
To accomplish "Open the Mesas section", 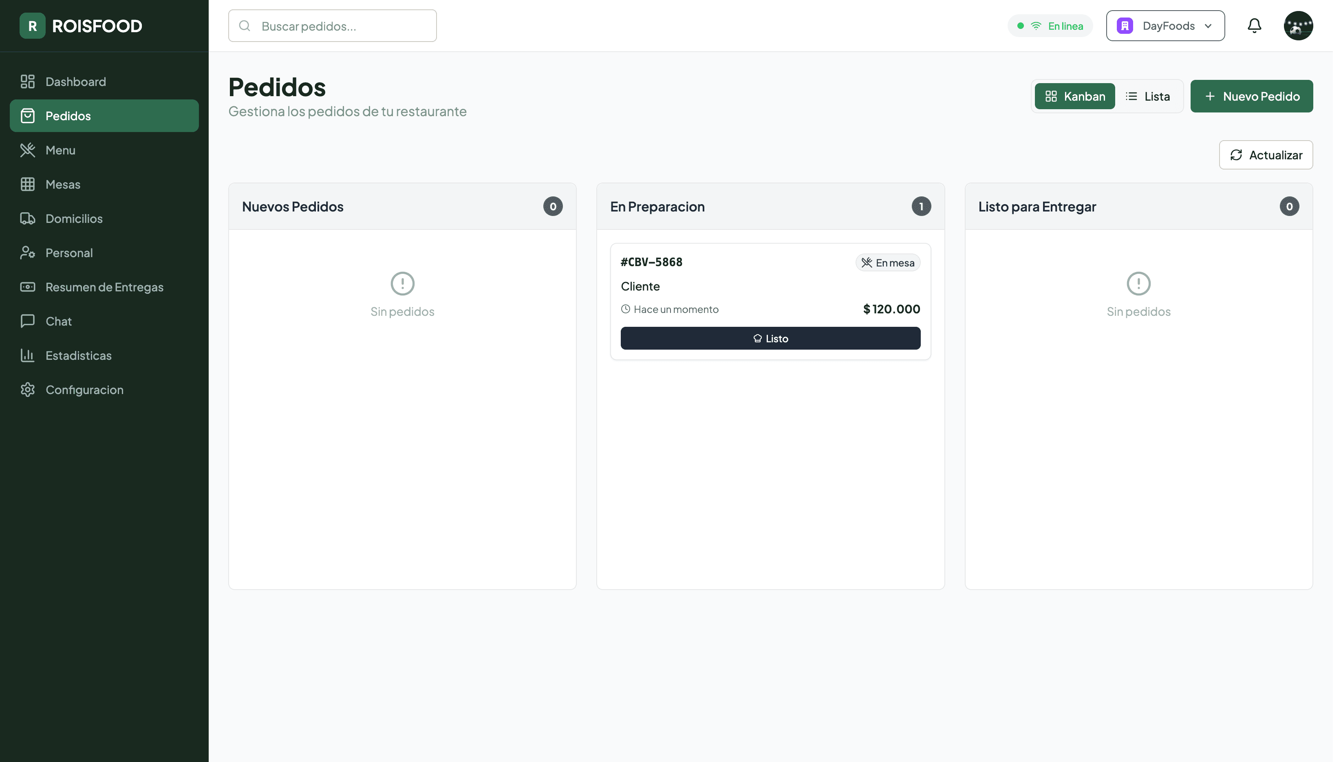I will click(104, 184).
